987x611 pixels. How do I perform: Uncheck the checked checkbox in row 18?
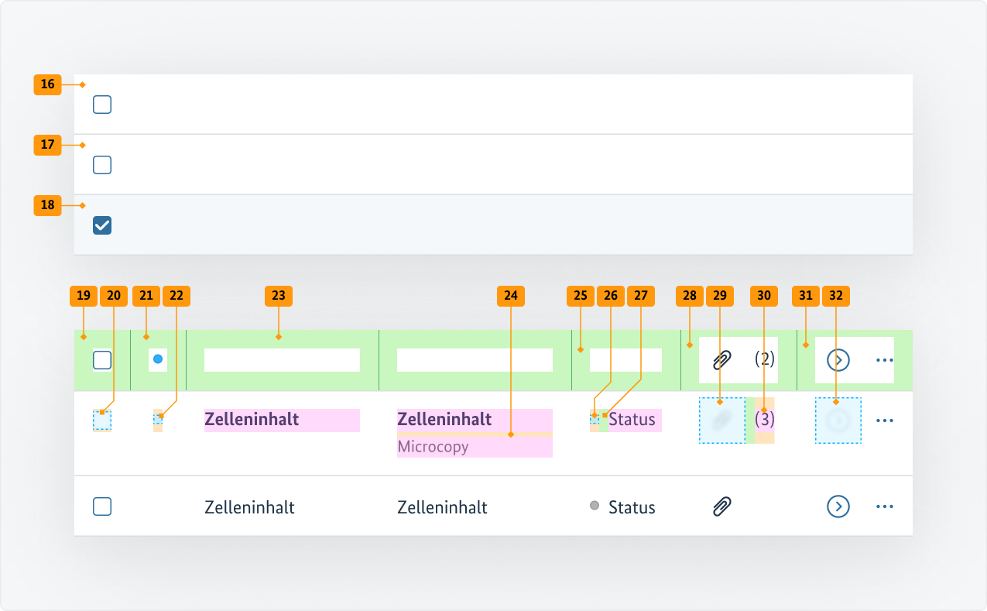point(101,225)
